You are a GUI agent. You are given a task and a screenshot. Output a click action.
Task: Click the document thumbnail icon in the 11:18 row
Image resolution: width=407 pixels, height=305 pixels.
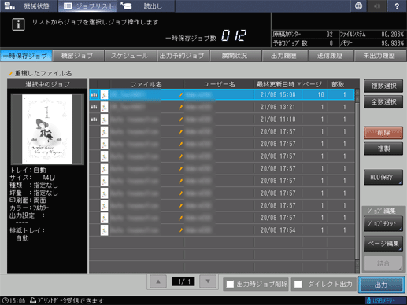[104, 119]
